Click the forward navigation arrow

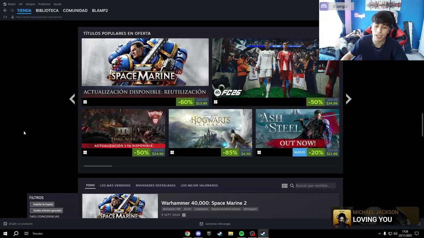tap(12, 11)
